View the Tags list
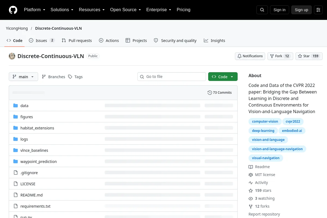The width and height of the screenshot is (327, 218). tap(75, 77)
